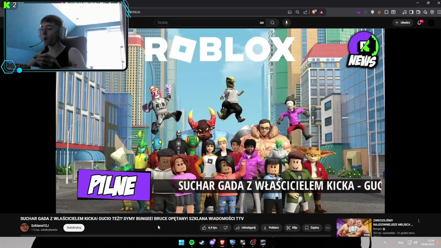Click the SzklanaY2J channel avatar
Screen dimensions: 441x248
coord(24,227)
